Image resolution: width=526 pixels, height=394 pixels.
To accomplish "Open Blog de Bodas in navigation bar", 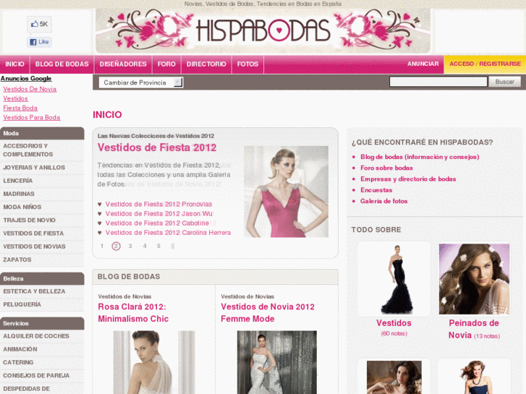I will [x=62, y=64].
